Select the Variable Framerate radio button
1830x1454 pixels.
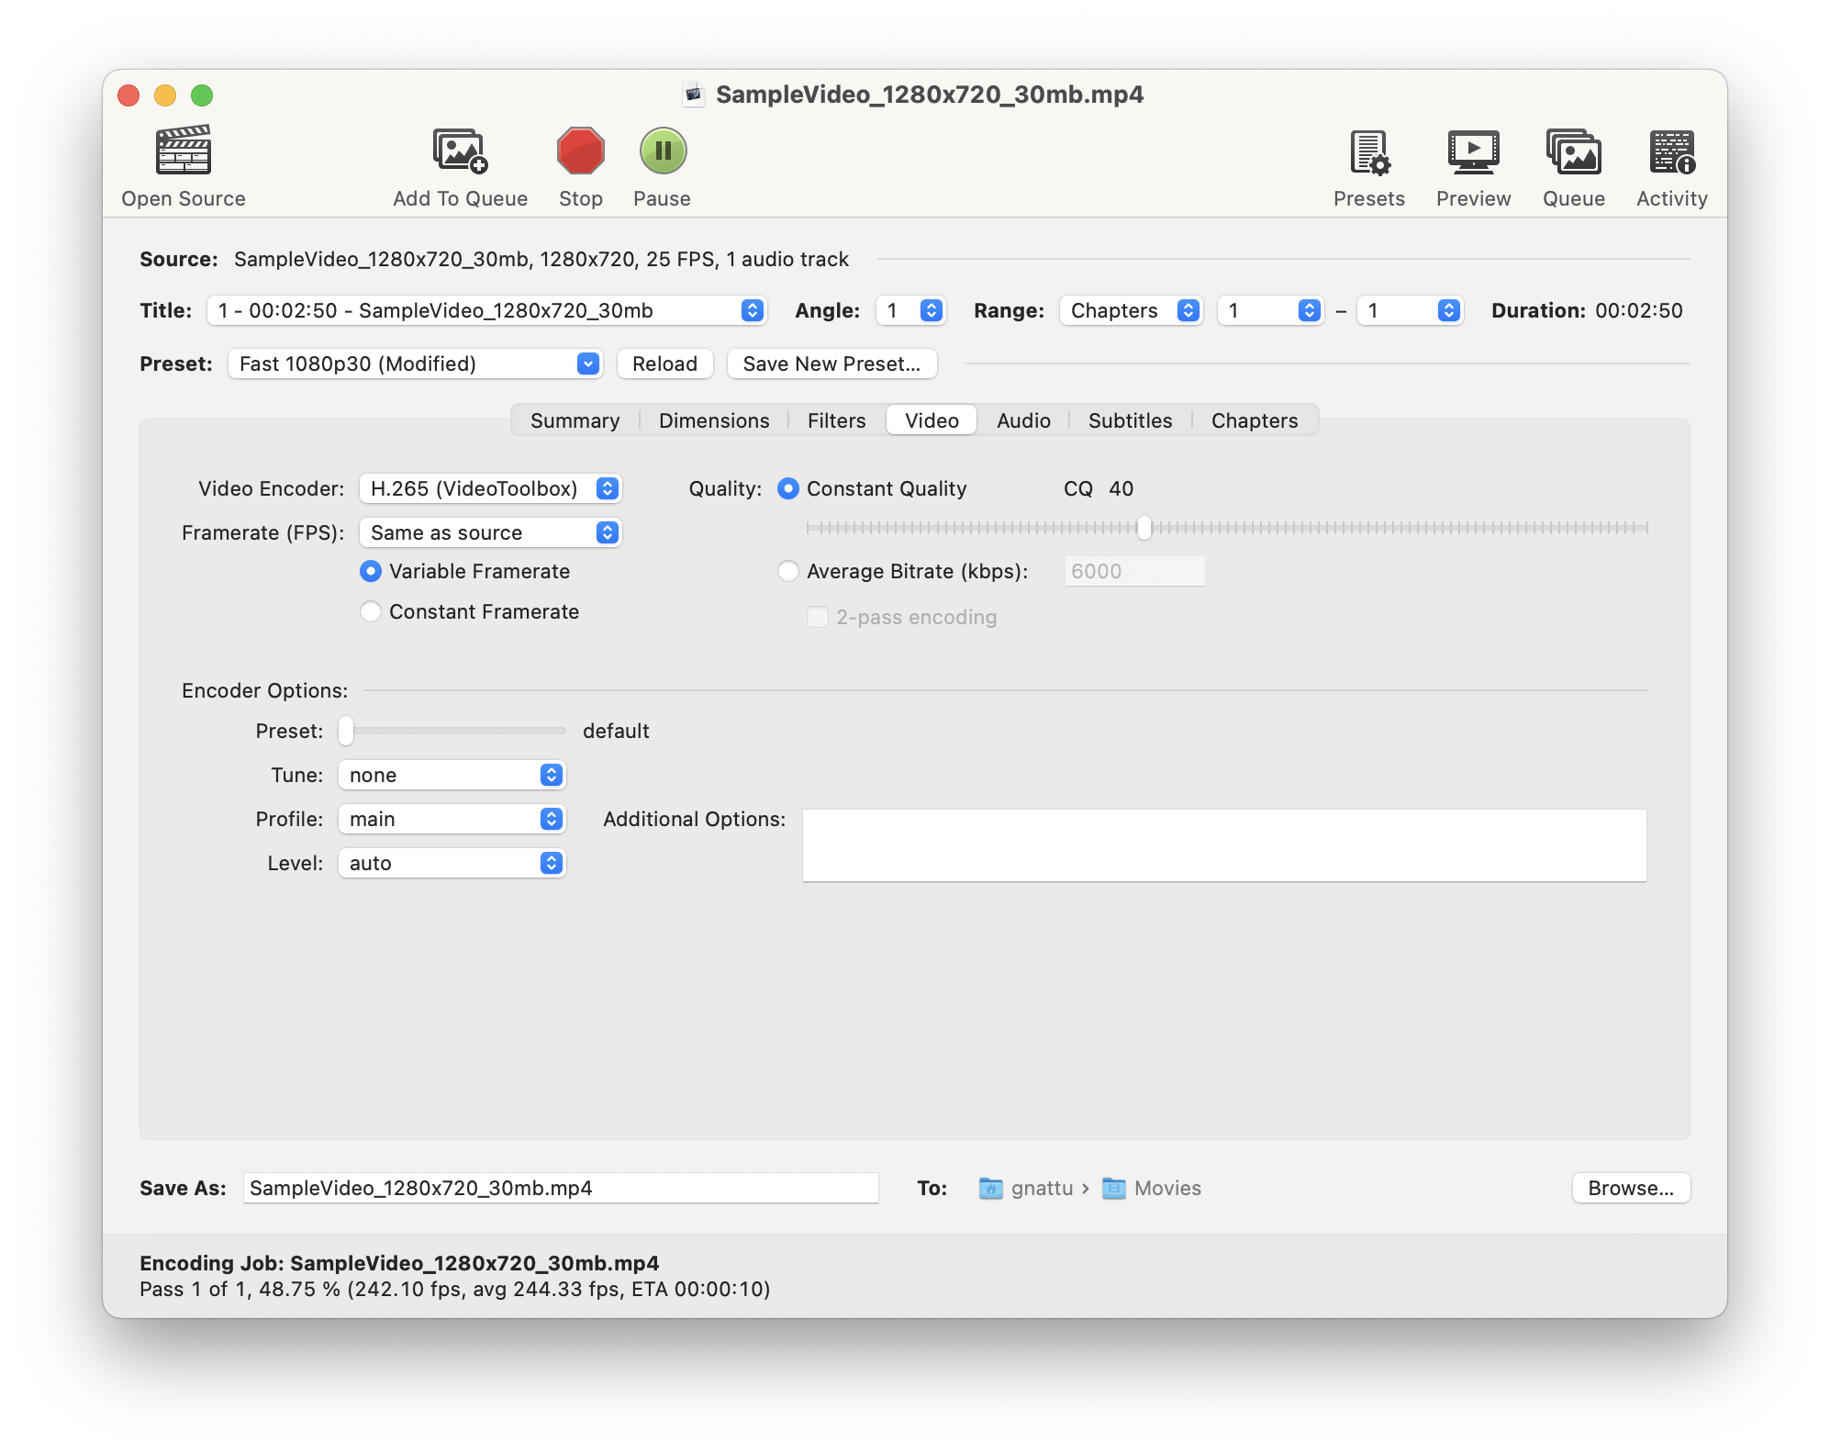[x=371, y=572]
